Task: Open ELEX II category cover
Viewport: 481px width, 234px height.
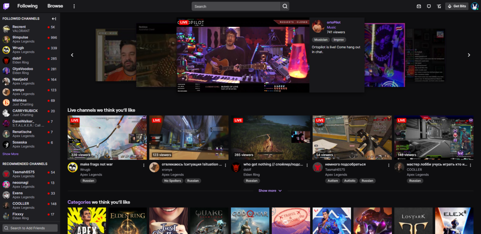Action: tap(455, 221)
